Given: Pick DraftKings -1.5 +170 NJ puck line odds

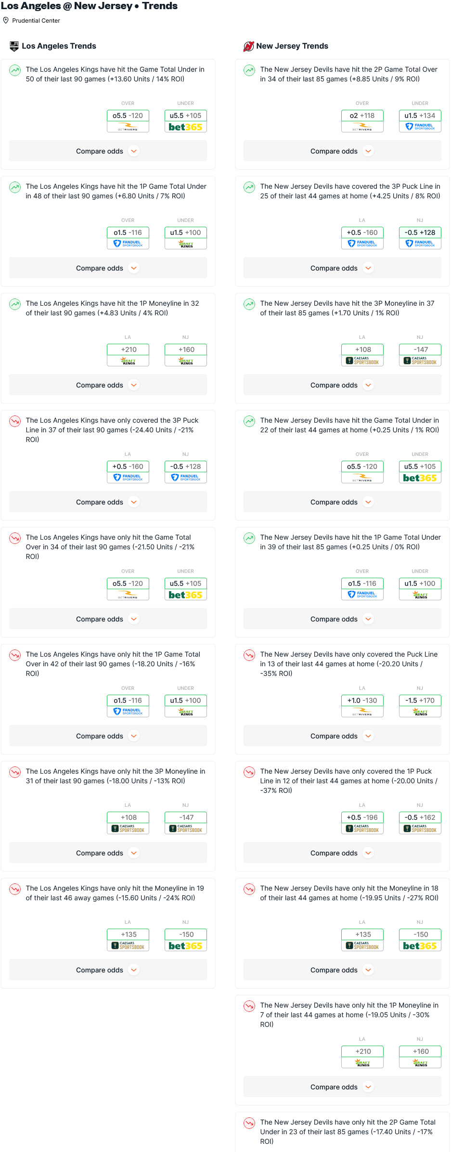Looking at the screenshot, I should click(420, 706).
